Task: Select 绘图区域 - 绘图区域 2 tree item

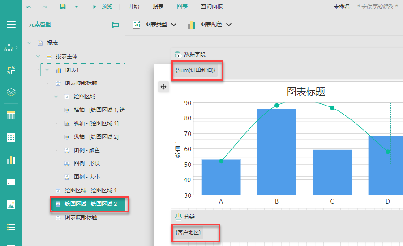Action: (x=91, y=204)
